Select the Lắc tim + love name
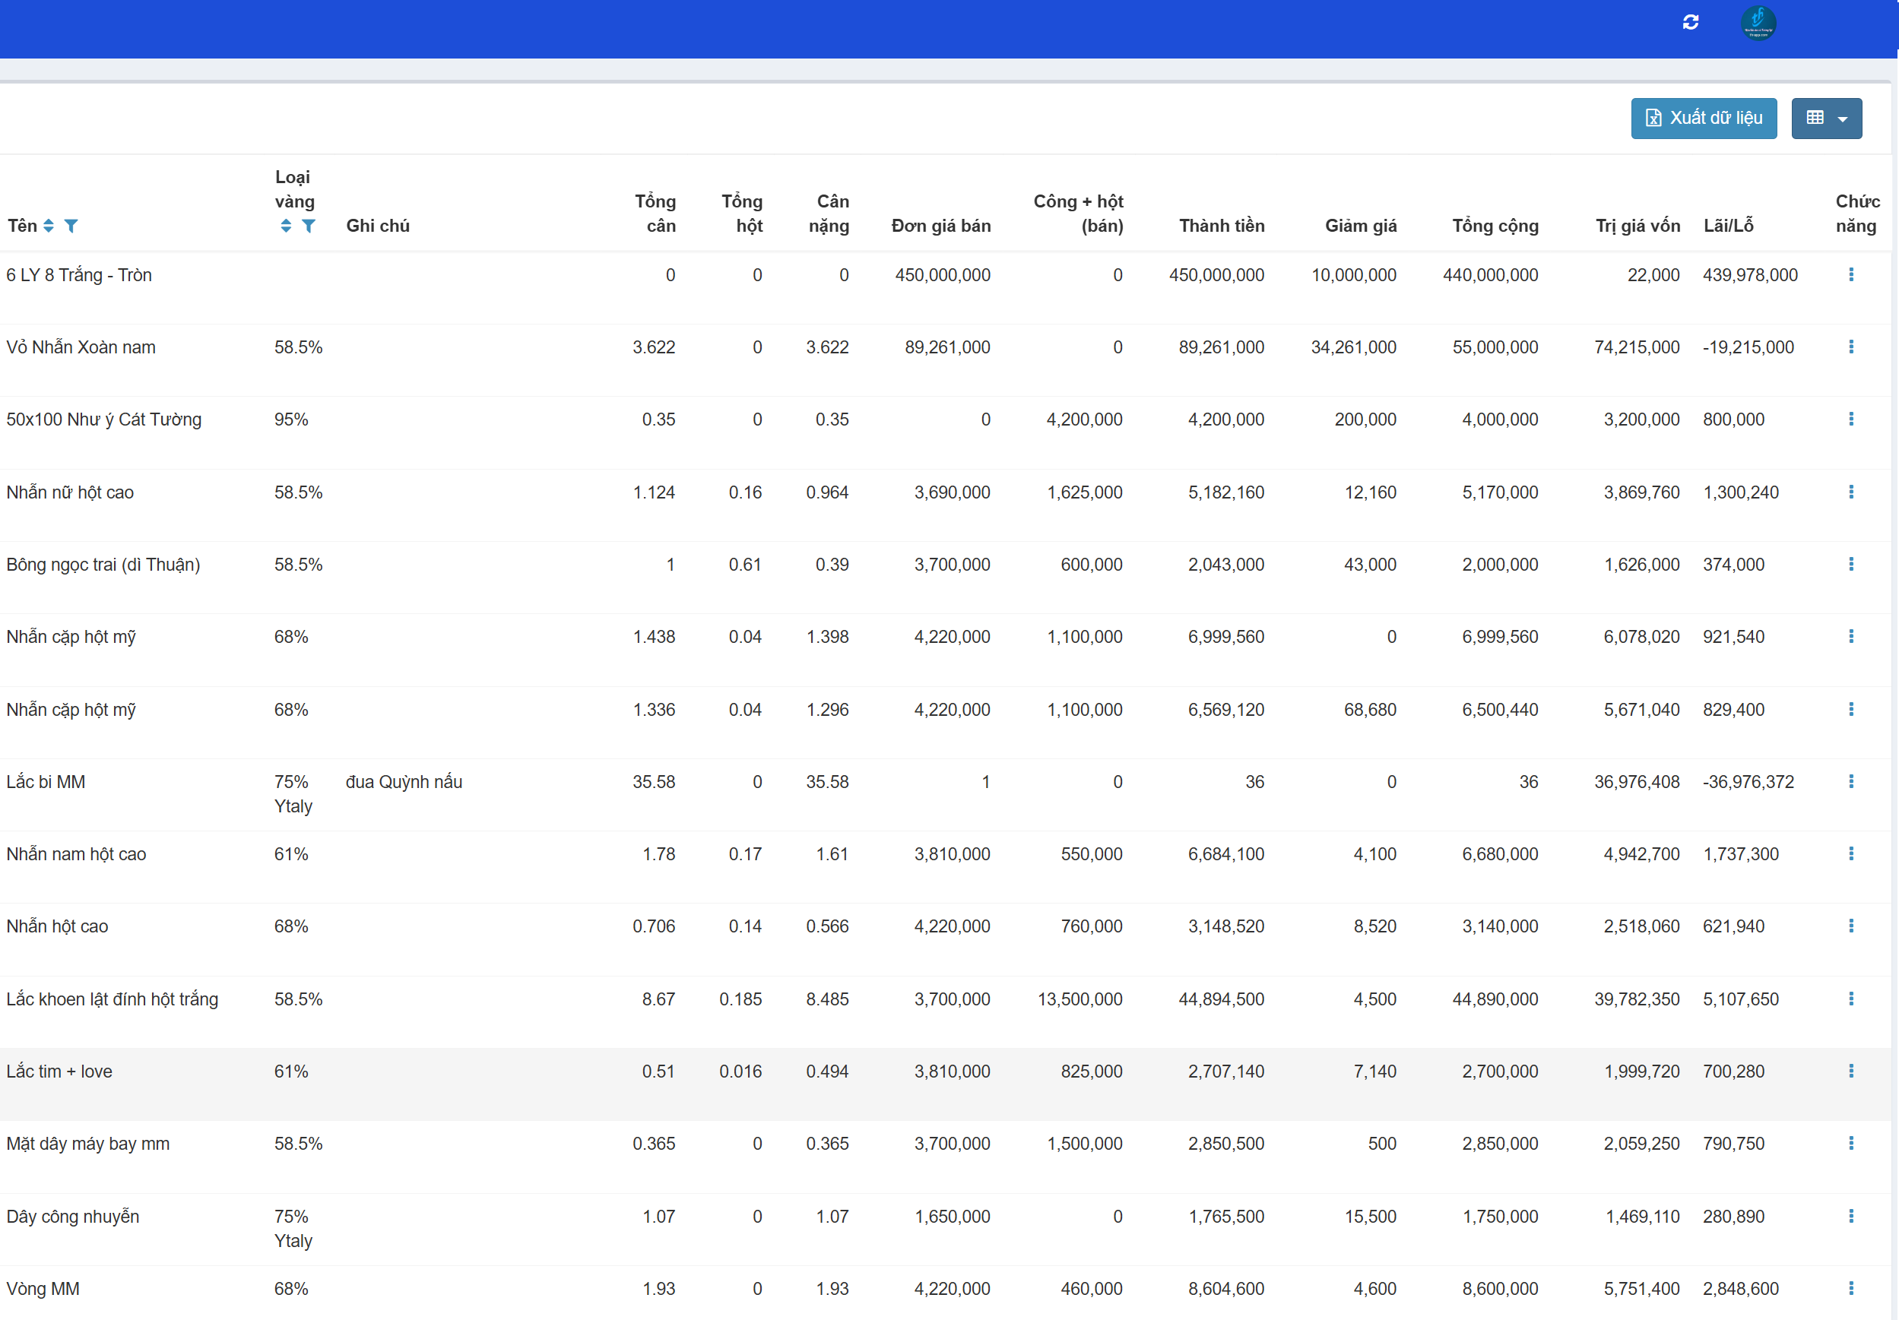The width and height of the screenshot is (1899, 1320). pos(59,1072)
